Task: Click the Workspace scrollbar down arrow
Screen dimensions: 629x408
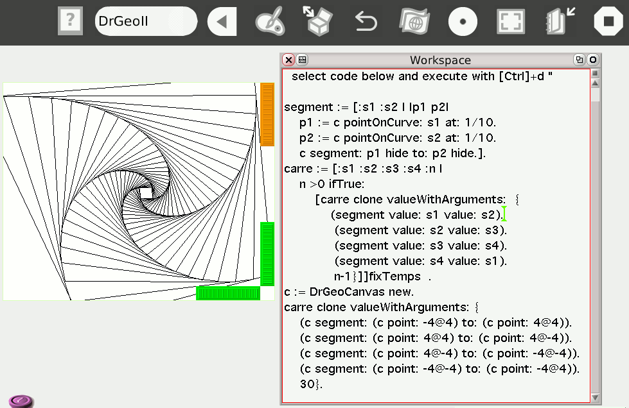Action: click(595, 397)
